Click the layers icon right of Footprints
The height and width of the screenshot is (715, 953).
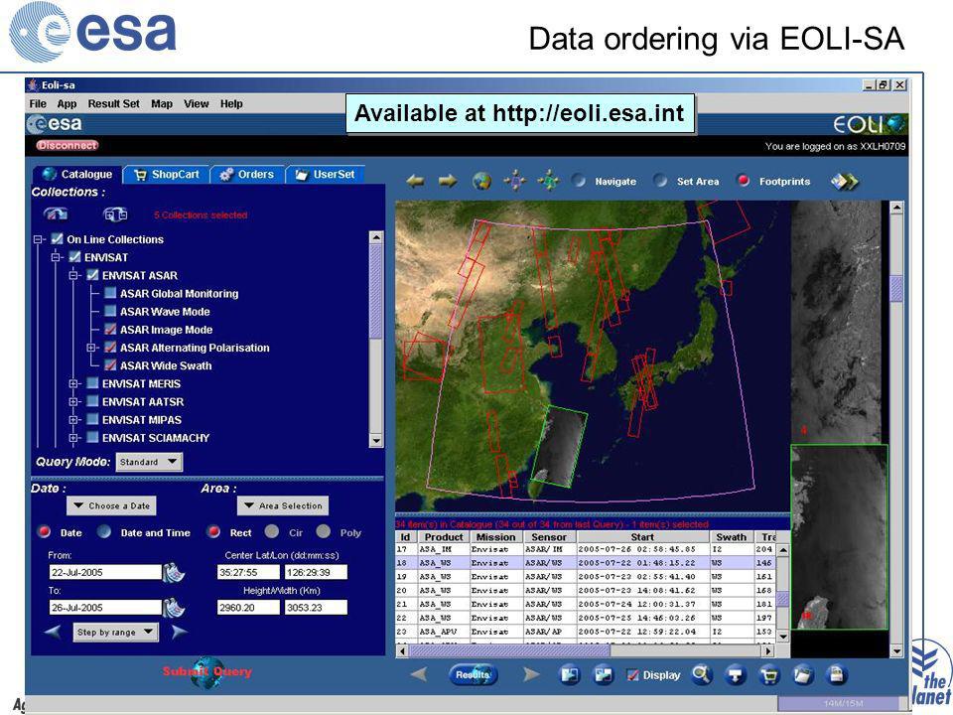click(845, 181)
